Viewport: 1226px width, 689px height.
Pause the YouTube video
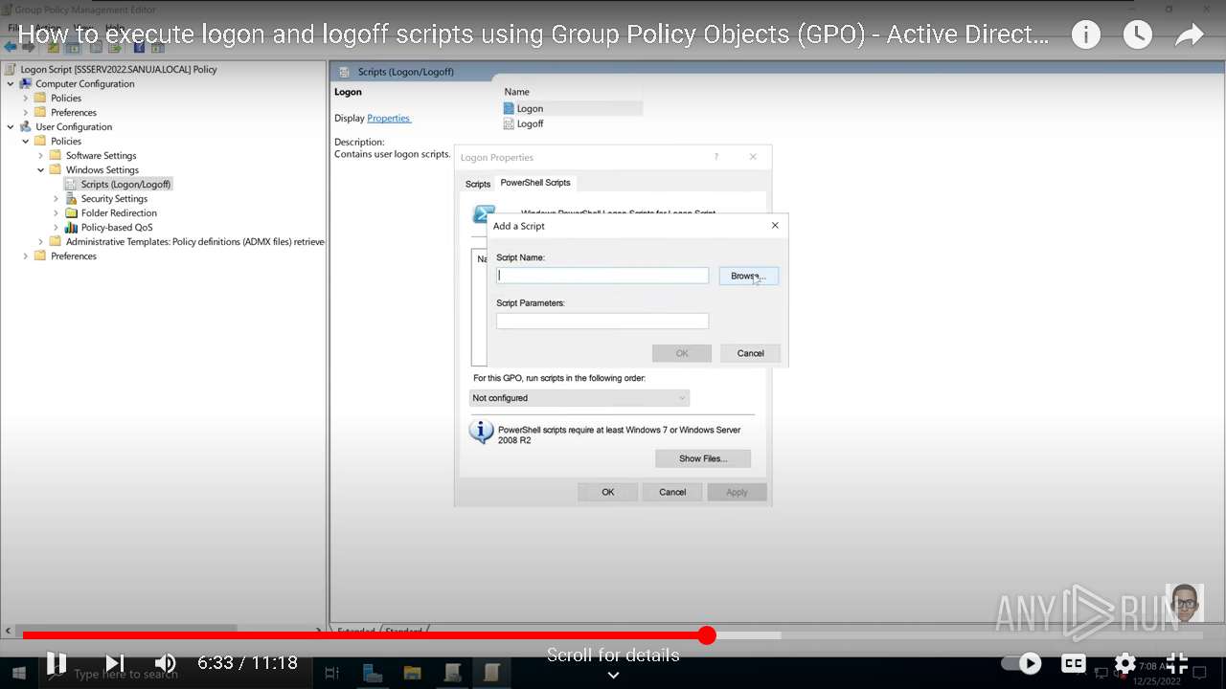click(57, 663)
